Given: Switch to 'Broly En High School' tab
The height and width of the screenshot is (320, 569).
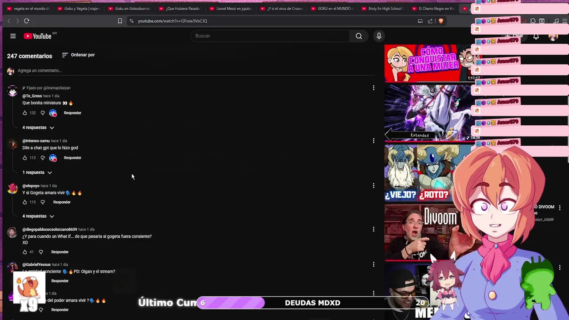Looking at the screenshot, I should [x=384, y=8].
